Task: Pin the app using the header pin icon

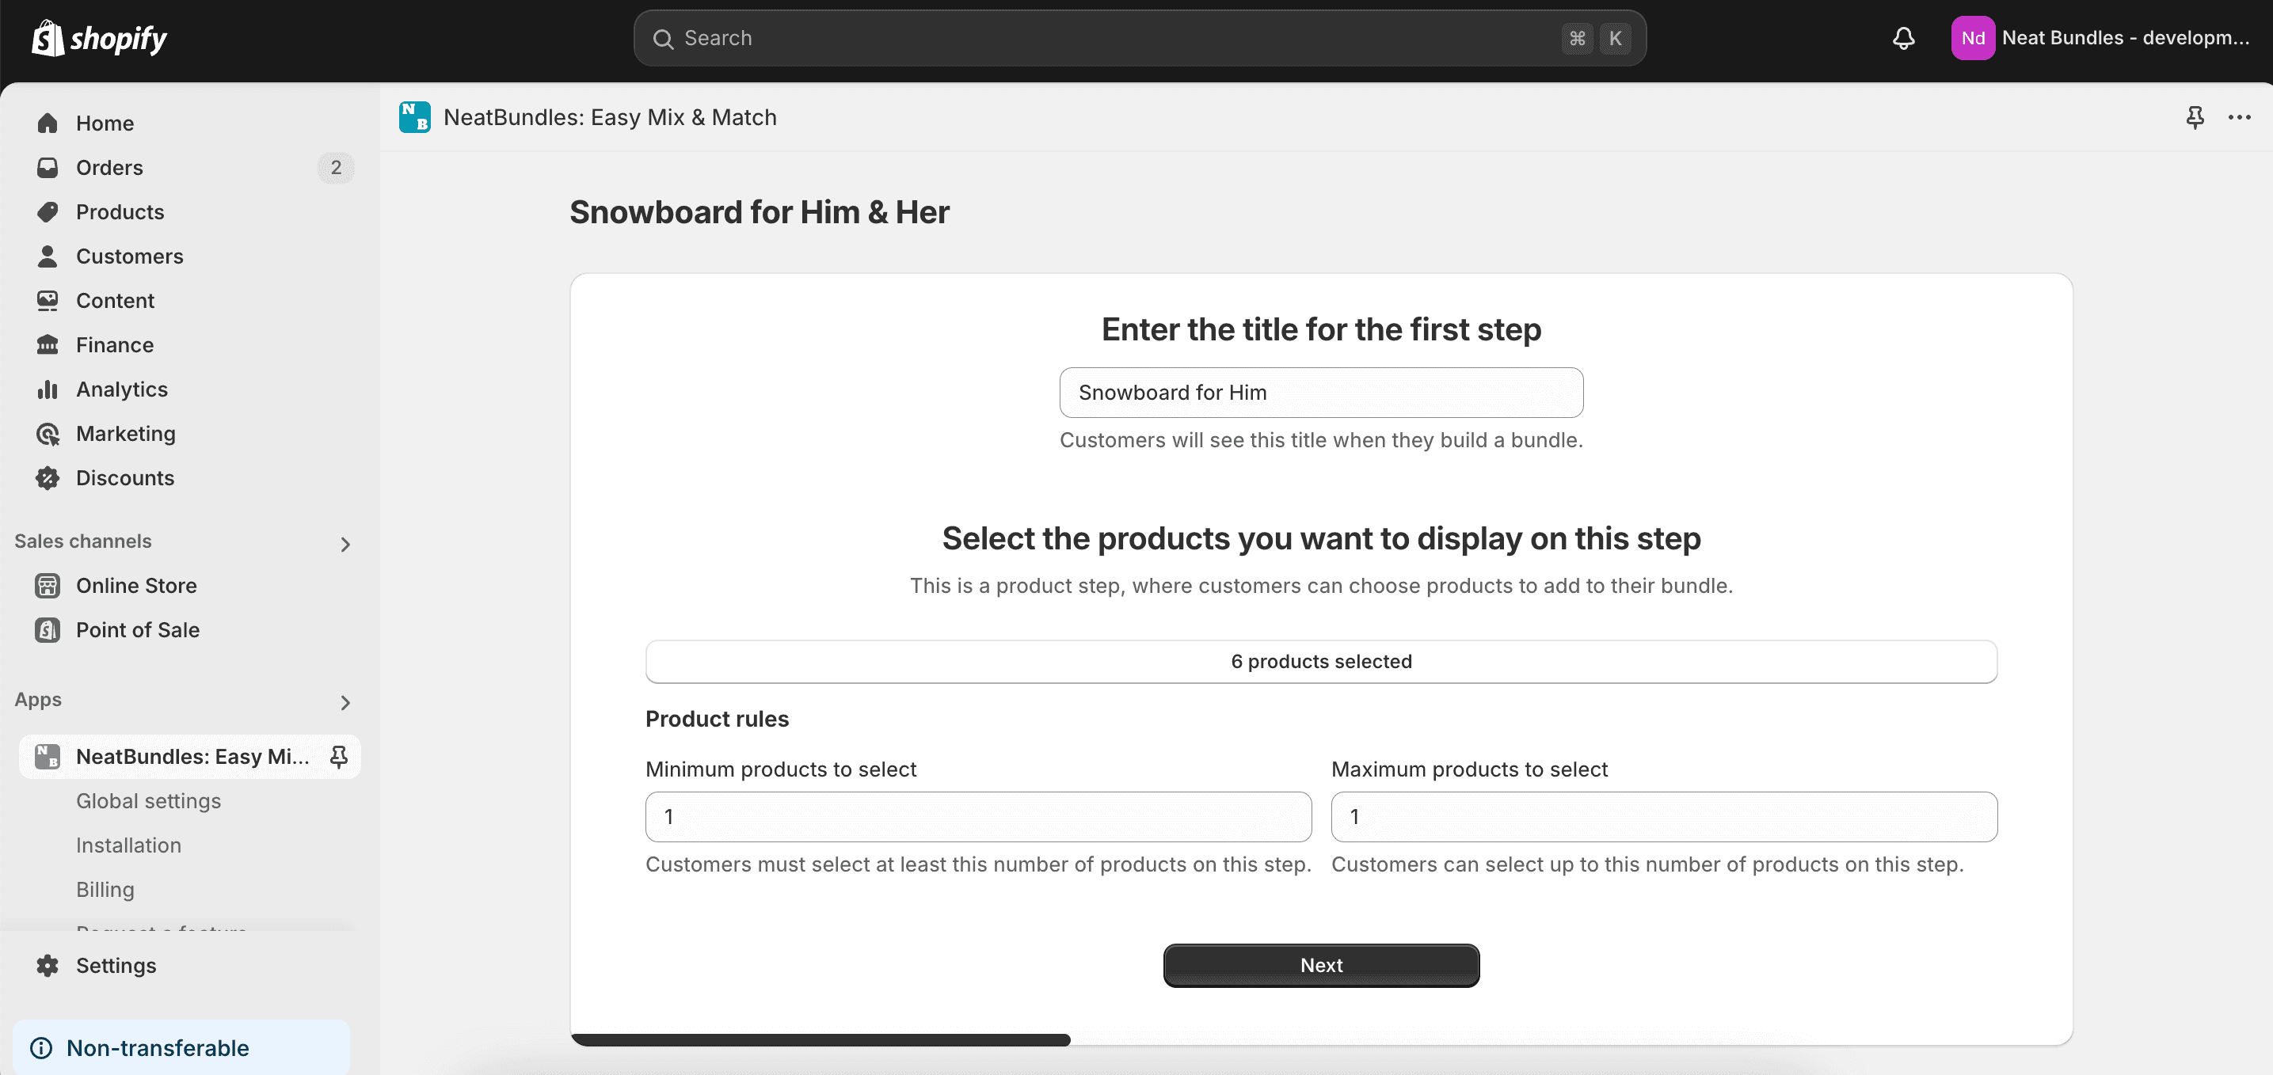Action: click(x=2195, y=117)
